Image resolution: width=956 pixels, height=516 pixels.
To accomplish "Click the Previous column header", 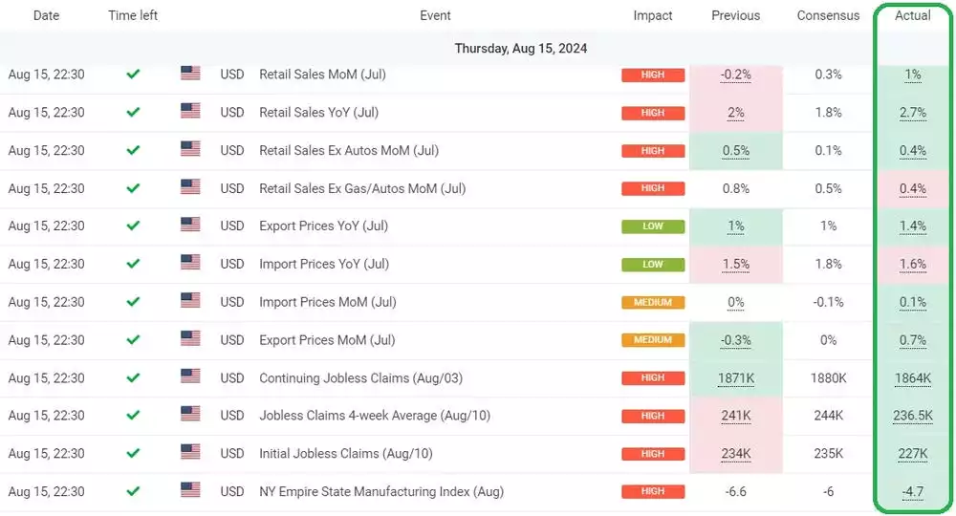I will point(735,15).
